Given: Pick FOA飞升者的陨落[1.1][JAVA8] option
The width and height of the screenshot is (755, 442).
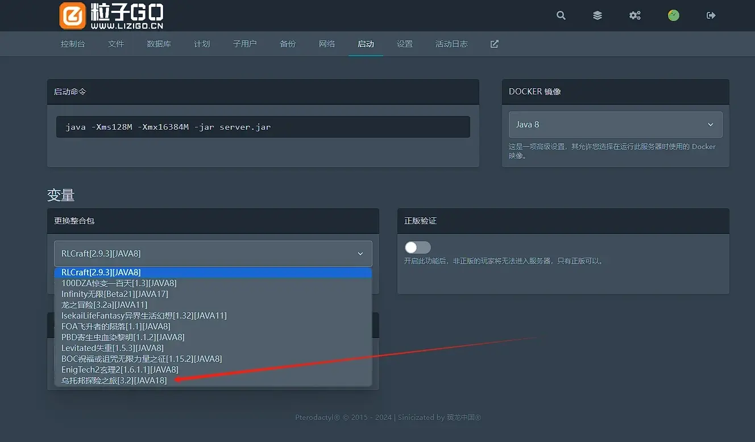Looking at the screenshot, I should [213, 327].
